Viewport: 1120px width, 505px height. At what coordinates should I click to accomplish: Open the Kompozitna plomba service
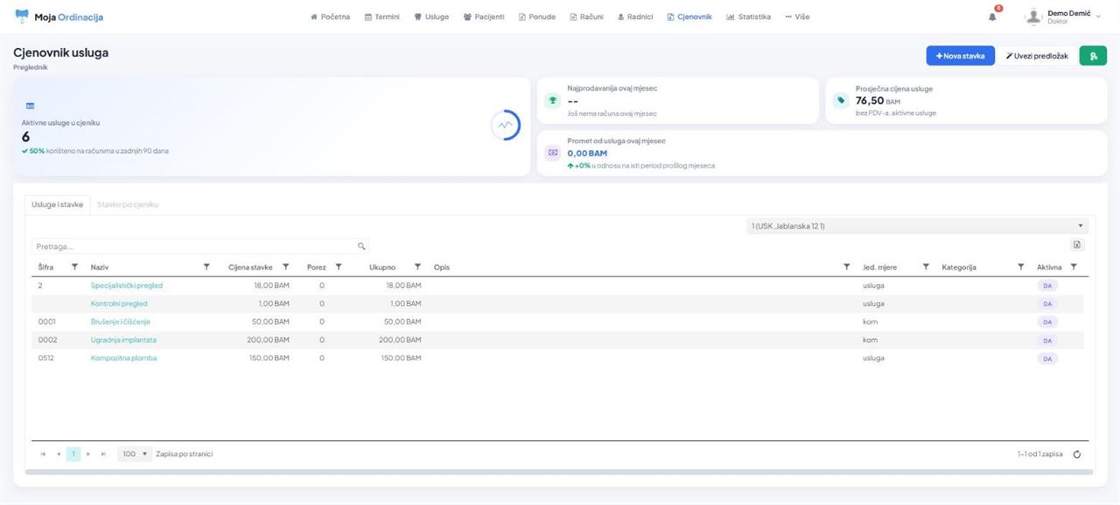click(x=124, y=358)
